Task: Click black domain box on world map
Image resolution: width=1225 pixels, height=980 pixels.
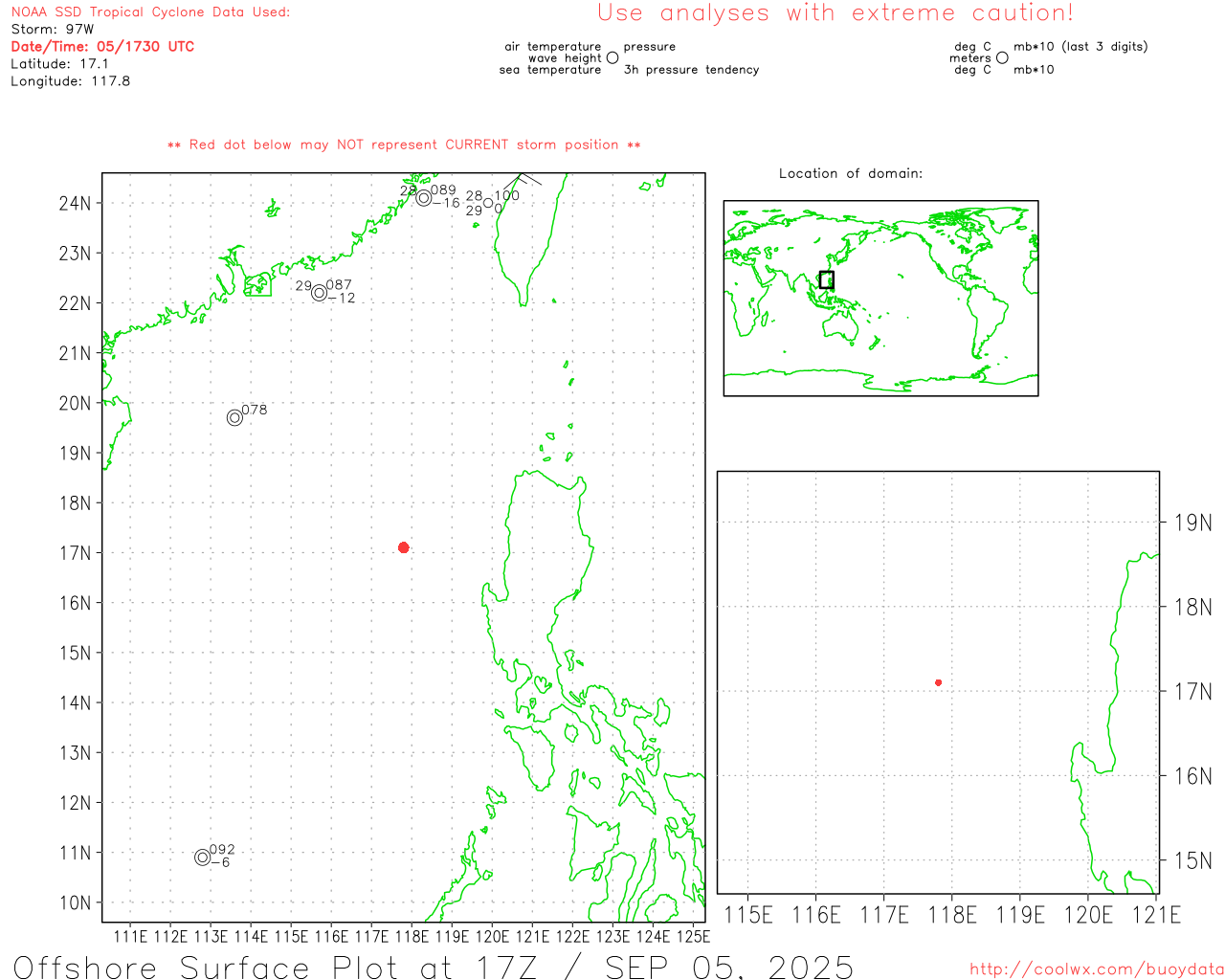Action: coord(827,279)
